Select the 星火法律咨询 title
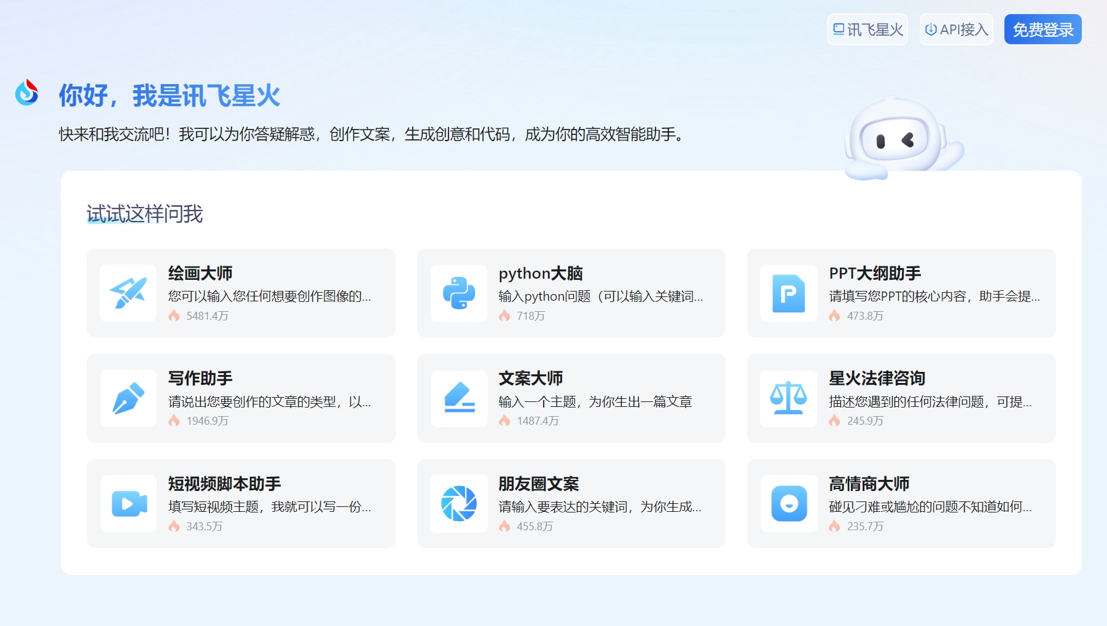This screenshot has height=626, width=1107. click(877, 378)
